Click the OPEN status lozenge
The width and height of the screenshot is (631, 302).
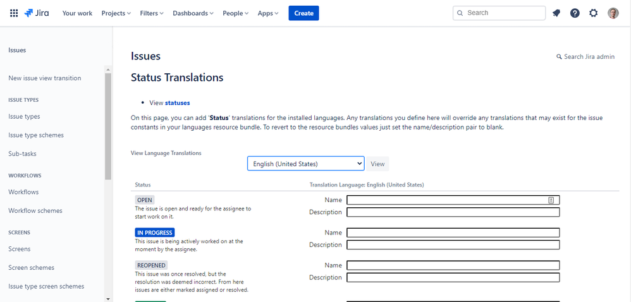(x=144, y=200)
